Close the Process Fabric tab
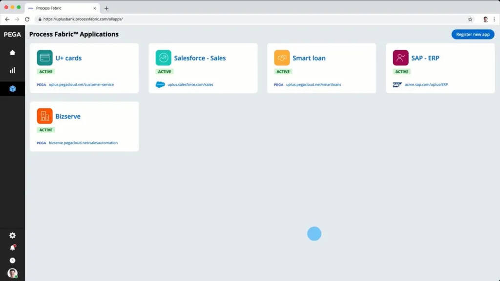The image size is (500, 281). pyautogui.click(x=95, y=8)
